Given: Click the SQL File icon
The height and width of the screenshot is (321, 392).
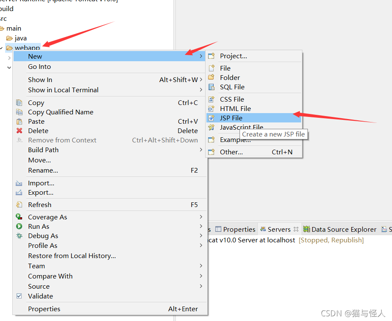Looking at the screenshot, I should 211,87.
